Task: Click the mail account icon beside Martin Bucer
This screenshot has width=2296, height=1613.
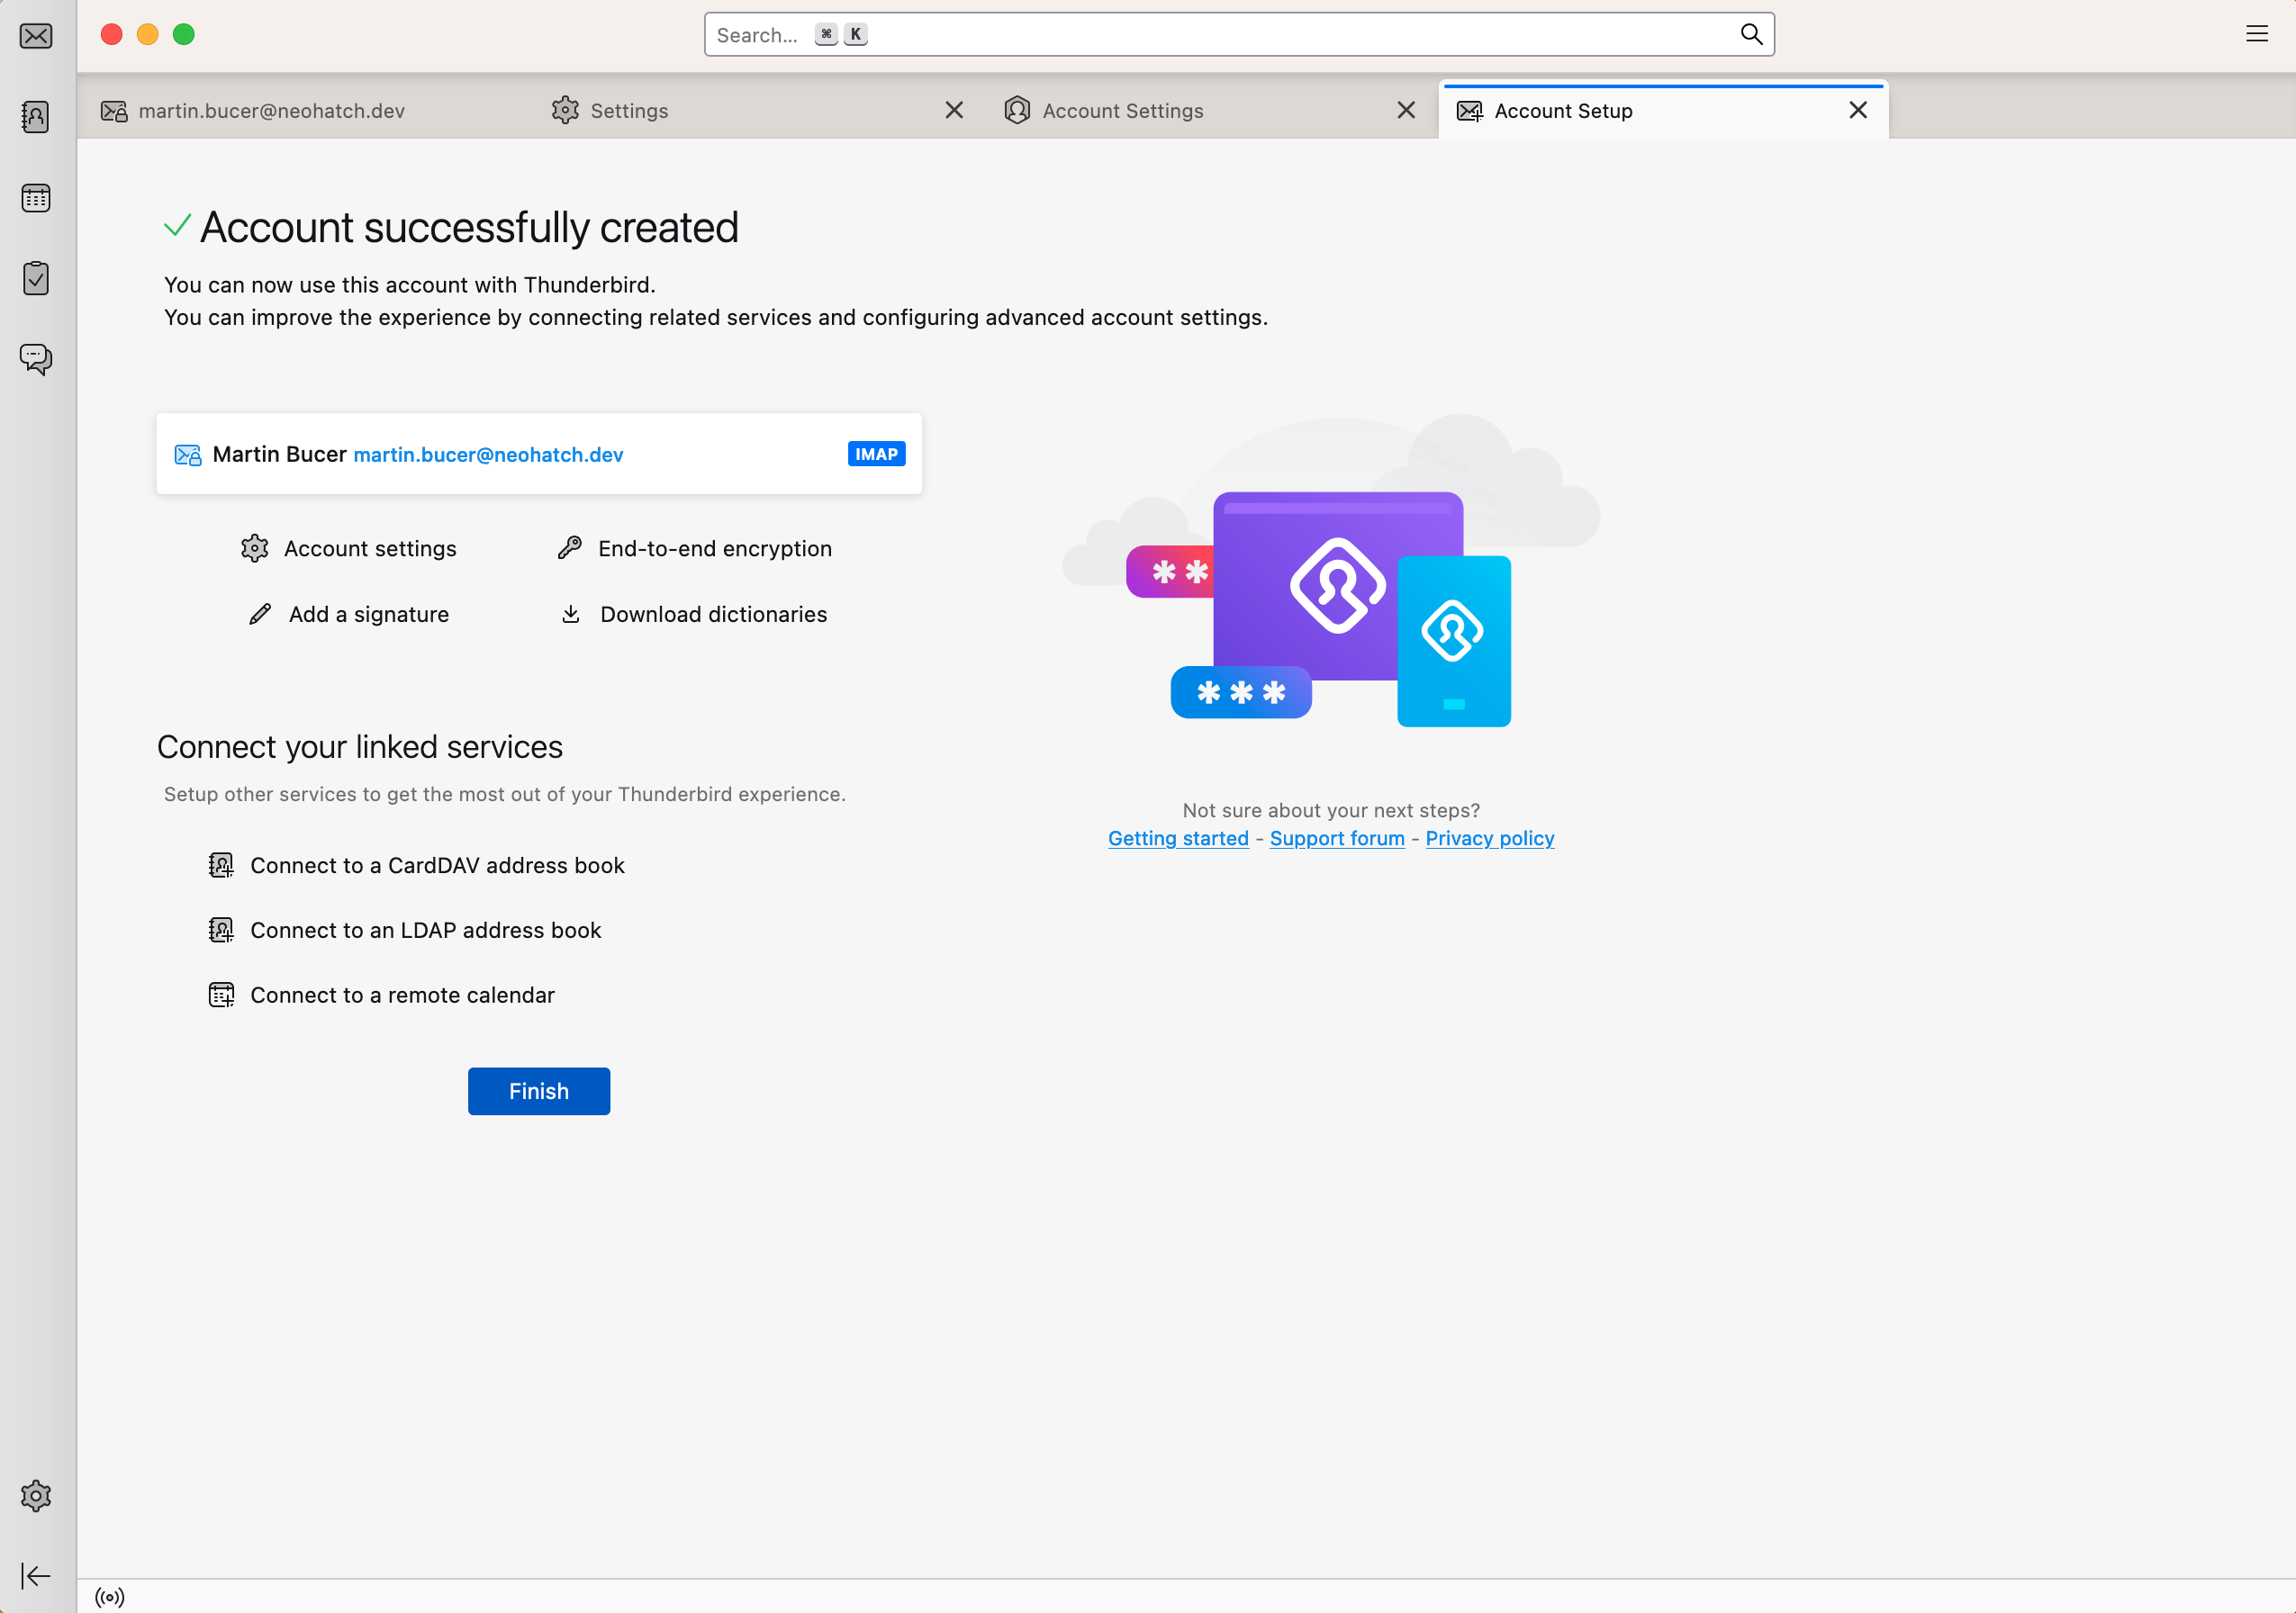Action: click(x=188, y=455)
